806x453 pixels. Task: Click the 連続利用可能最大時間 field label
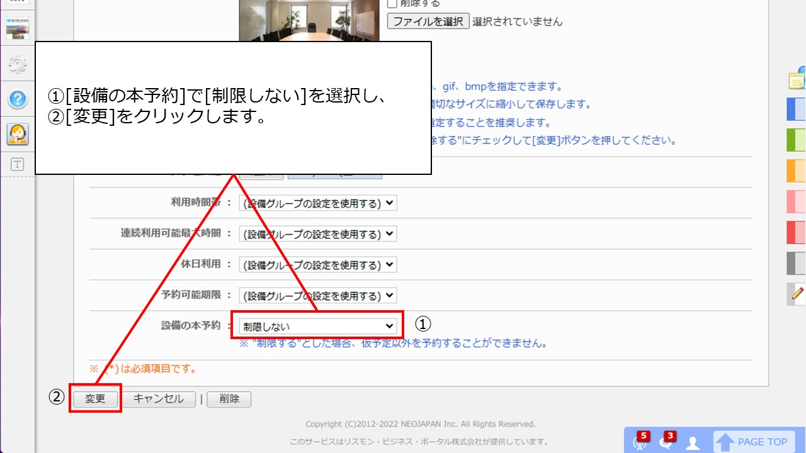(171, 233)
